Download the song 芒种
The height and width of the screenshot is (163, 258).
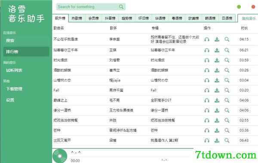click(217, 130)
